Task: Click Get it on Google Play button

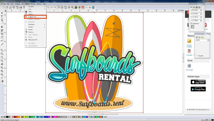Action: [198, 89]
